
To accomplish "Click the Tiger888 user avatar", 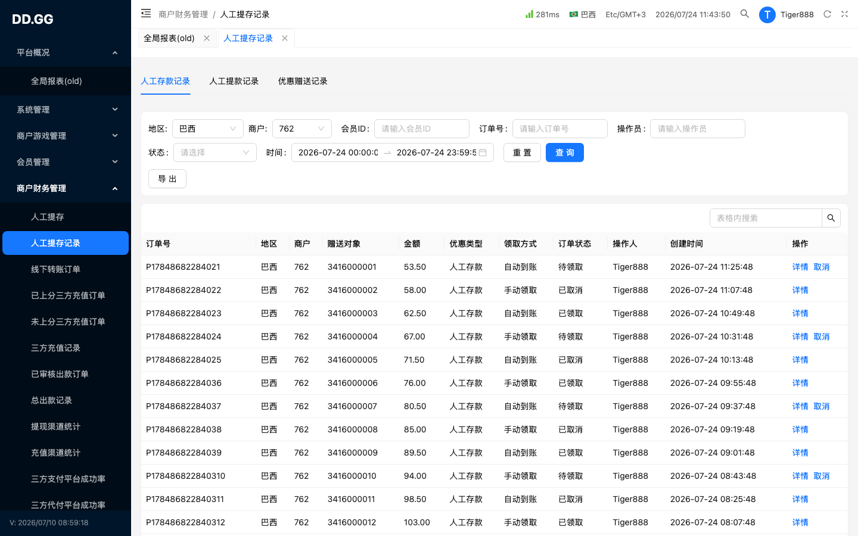I will (767, 15).
